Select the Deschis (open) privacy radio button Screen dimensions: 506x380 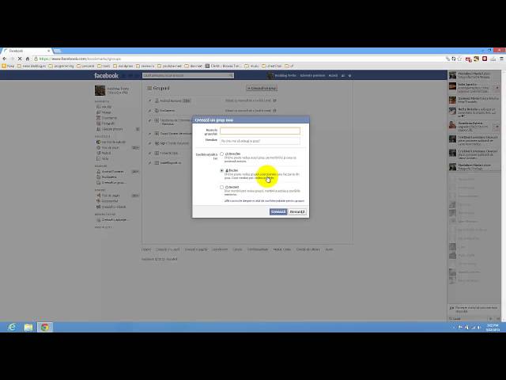coord(221,154)
